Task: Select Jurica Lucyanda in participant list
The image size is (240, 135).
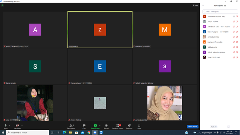Action: [220, 37]
